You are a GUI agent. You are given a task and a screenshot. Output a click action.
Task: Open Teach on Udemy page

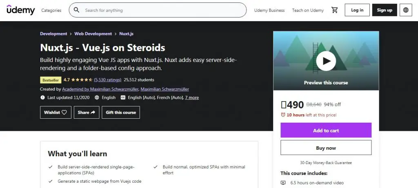point(308,10)
